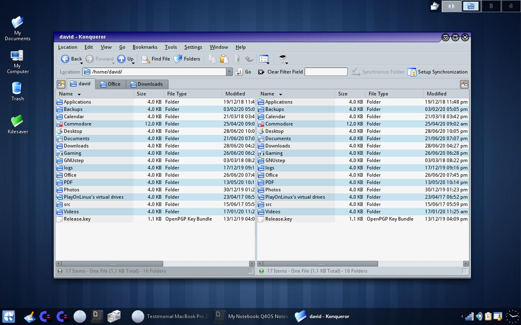
Task: Switch to the Downloads tab
Action: point(147,84)
